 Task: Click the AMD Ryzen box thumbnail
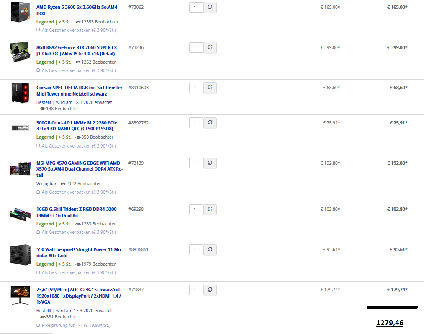click(20, 12)
